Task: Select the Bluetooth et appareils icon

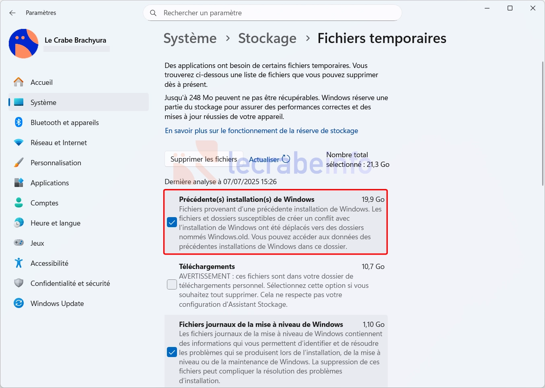Action: (19, 122)
